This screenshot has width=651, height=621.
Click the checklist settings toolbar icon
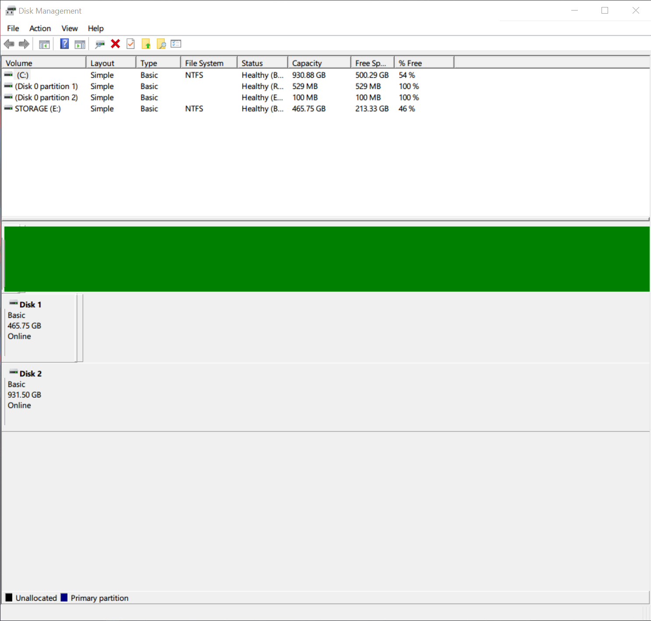click(176, 44)
